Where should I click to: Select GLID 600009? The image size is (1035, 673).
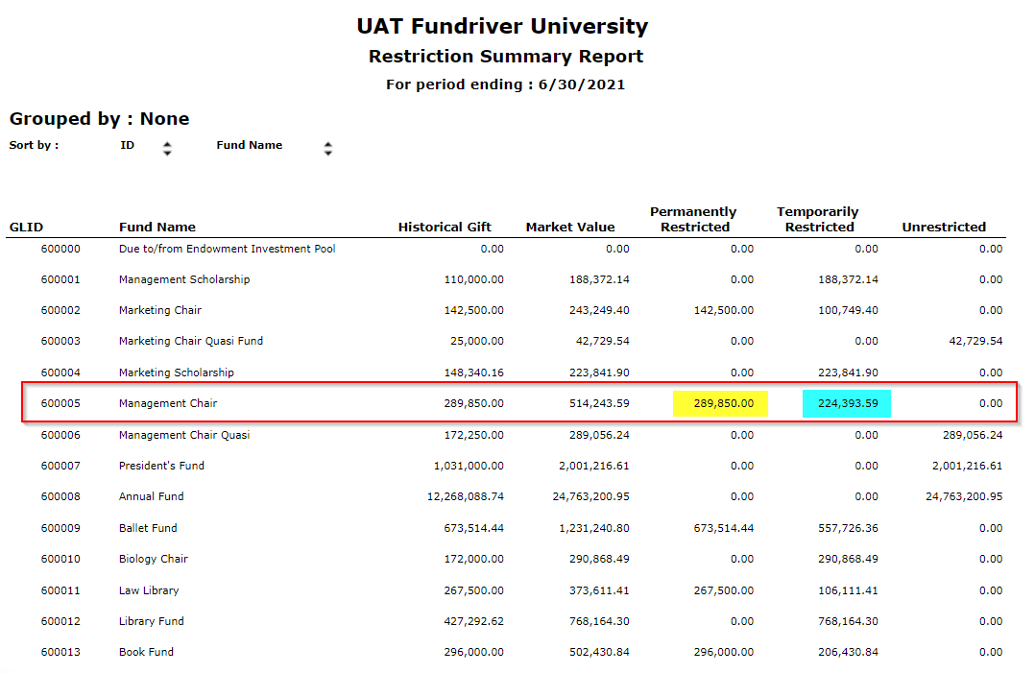[x=60, y=528]
